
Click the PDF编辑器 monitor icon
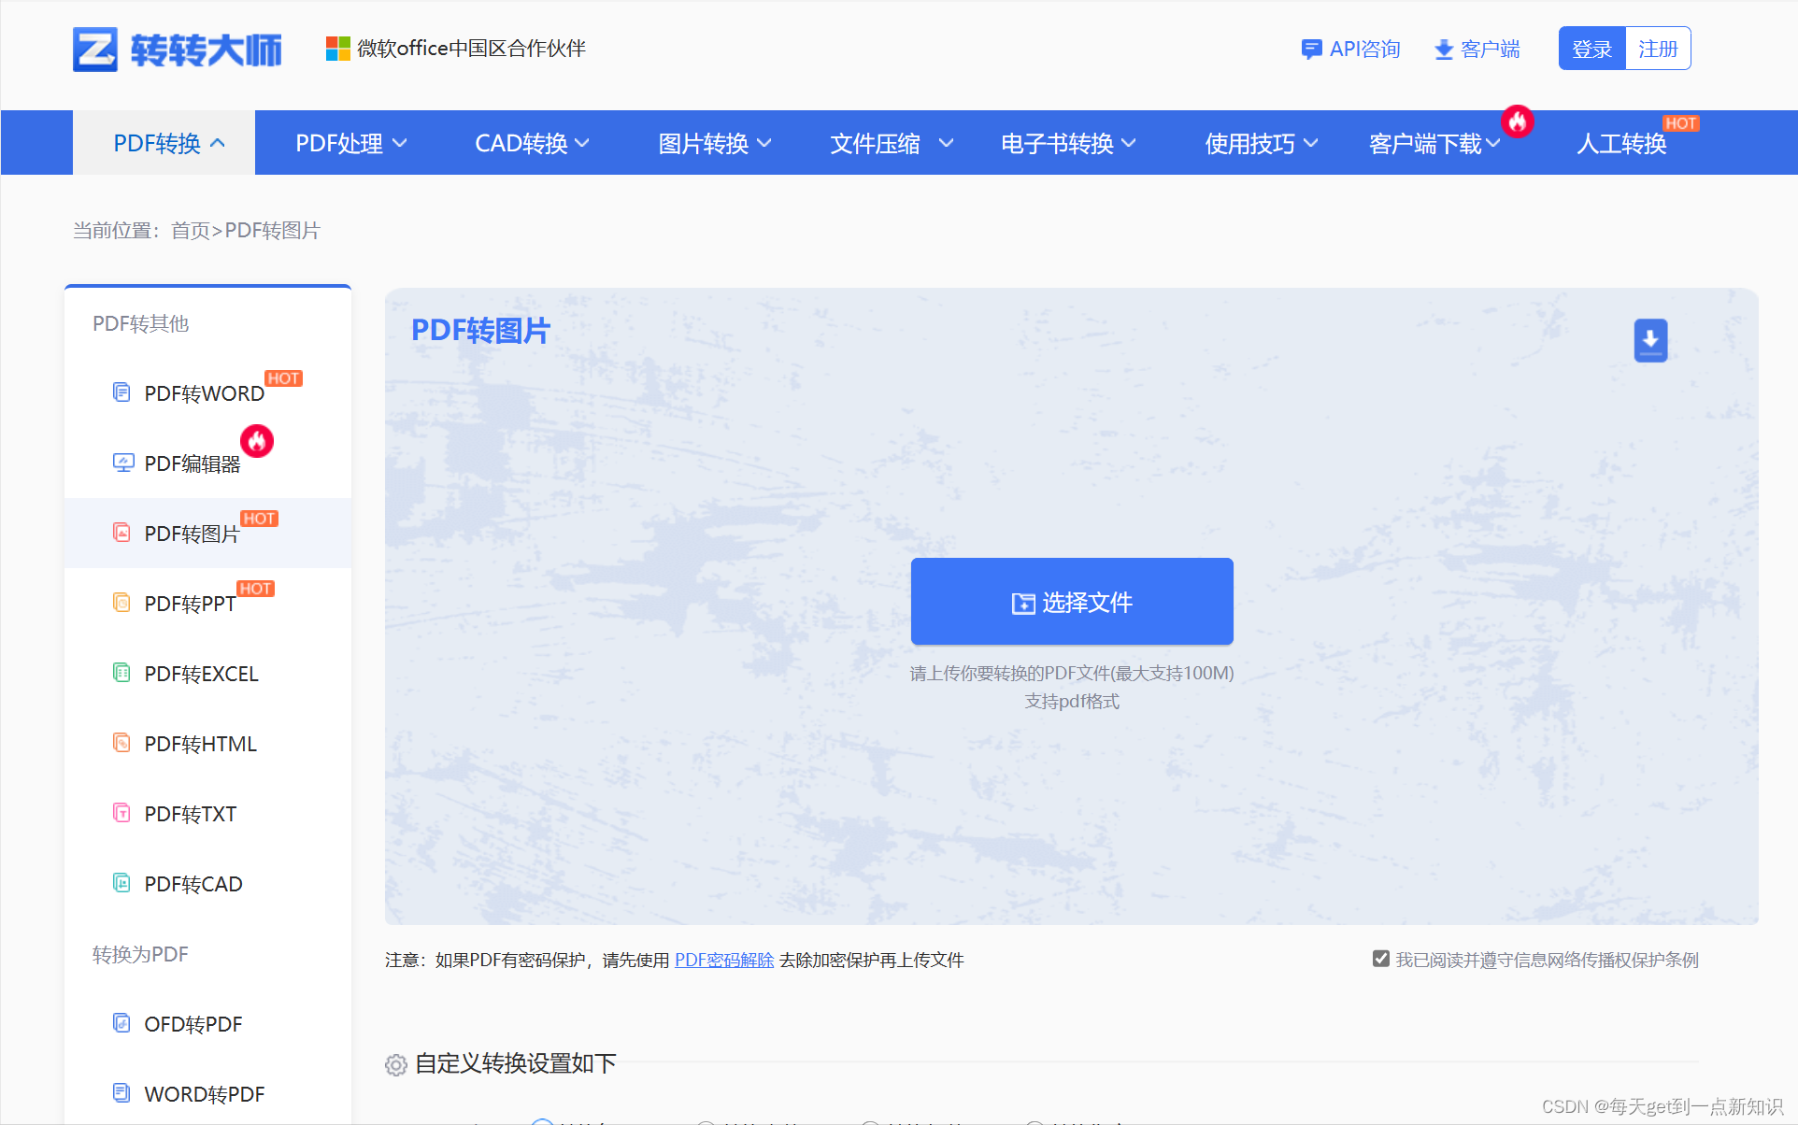(122, 463)
